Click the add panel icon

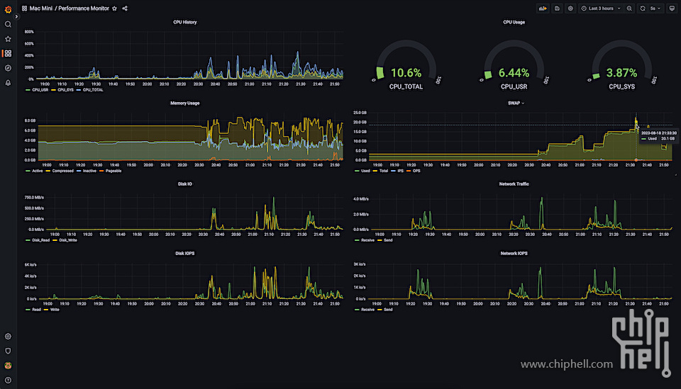[x=543, y=9]
